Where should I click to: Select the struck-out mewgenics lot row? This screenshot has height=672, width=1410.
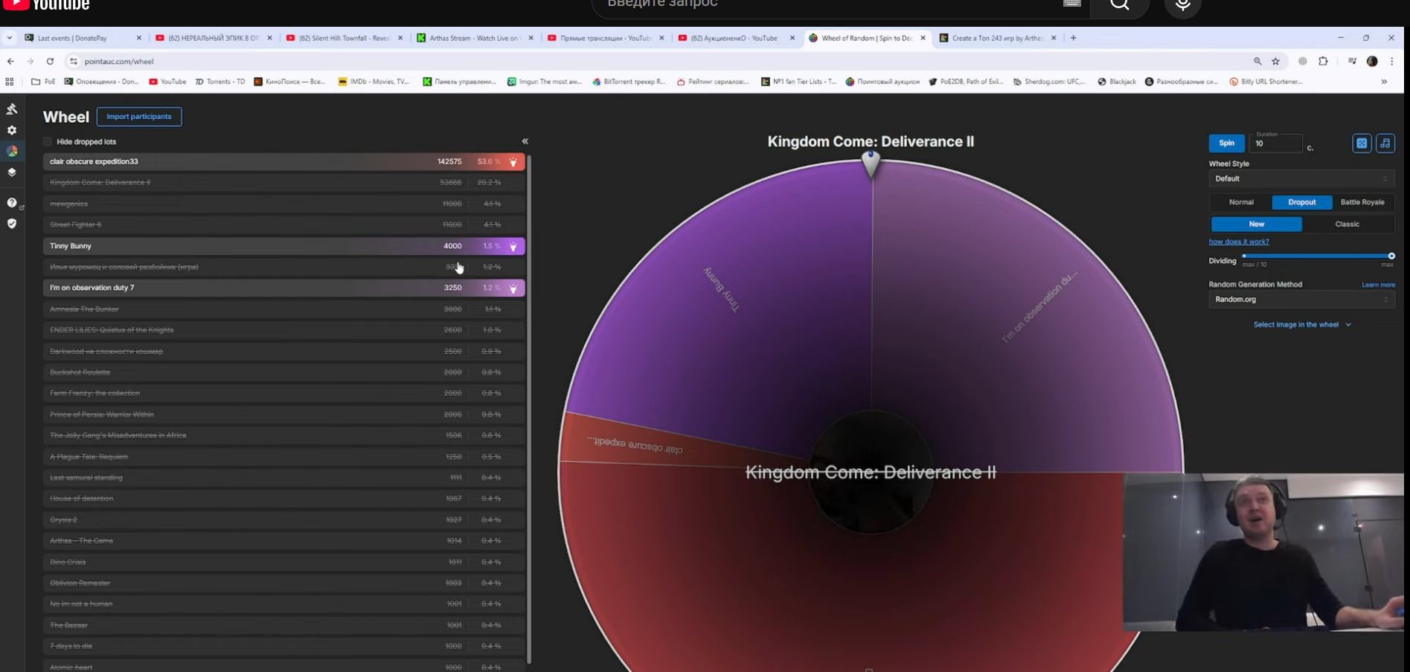[284, 204]
